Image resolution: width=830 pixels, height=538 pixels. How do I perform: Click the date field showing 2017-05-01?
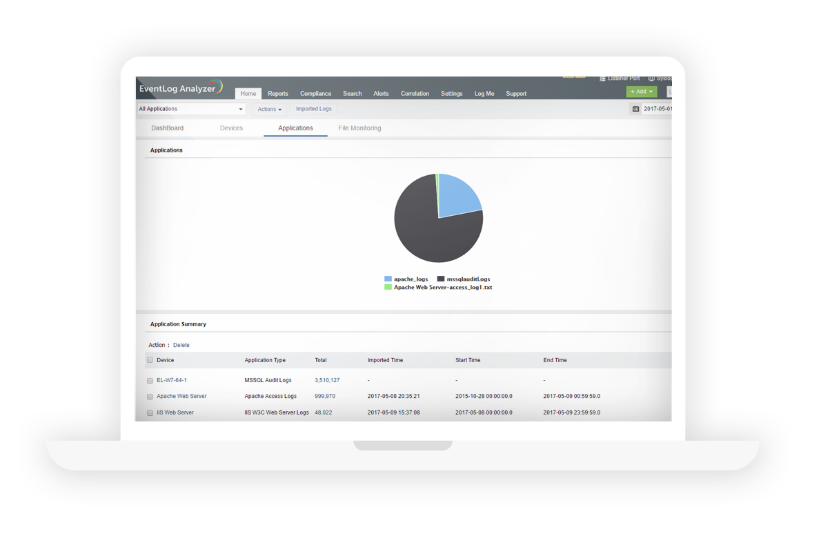(658, 109)
